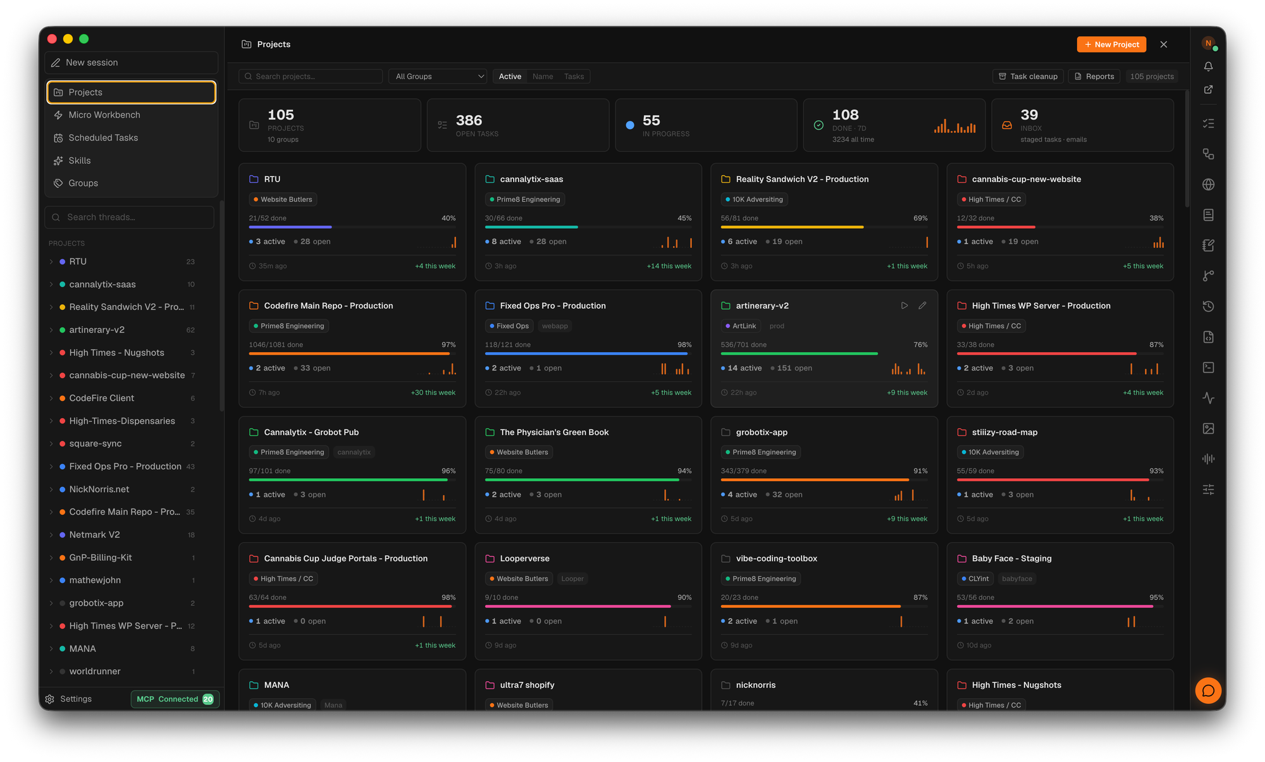Open Settings at the sidebar bottom

tap(69, 699)
